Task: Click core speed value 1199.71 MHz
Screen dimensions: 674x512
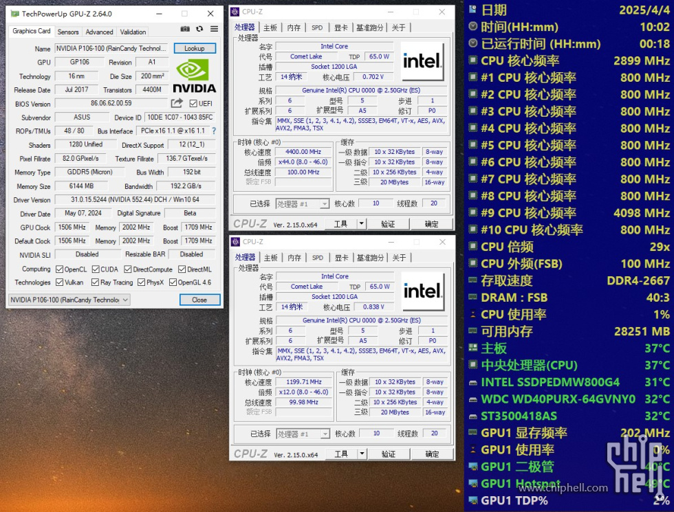Action: [303, 382]
